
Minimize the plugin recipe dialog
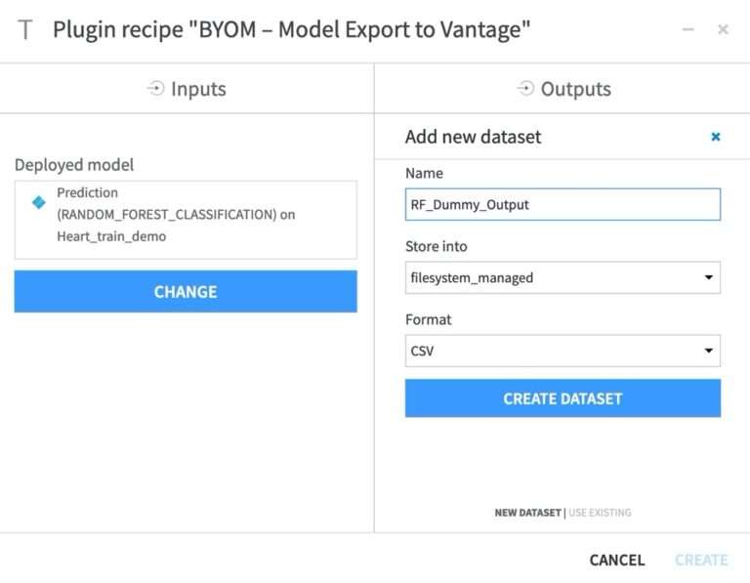tap(688, 29)
